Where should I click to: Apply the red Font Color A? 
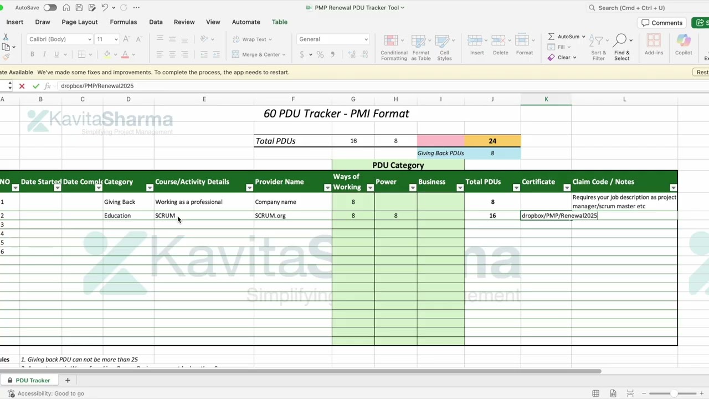pos(125,54)
